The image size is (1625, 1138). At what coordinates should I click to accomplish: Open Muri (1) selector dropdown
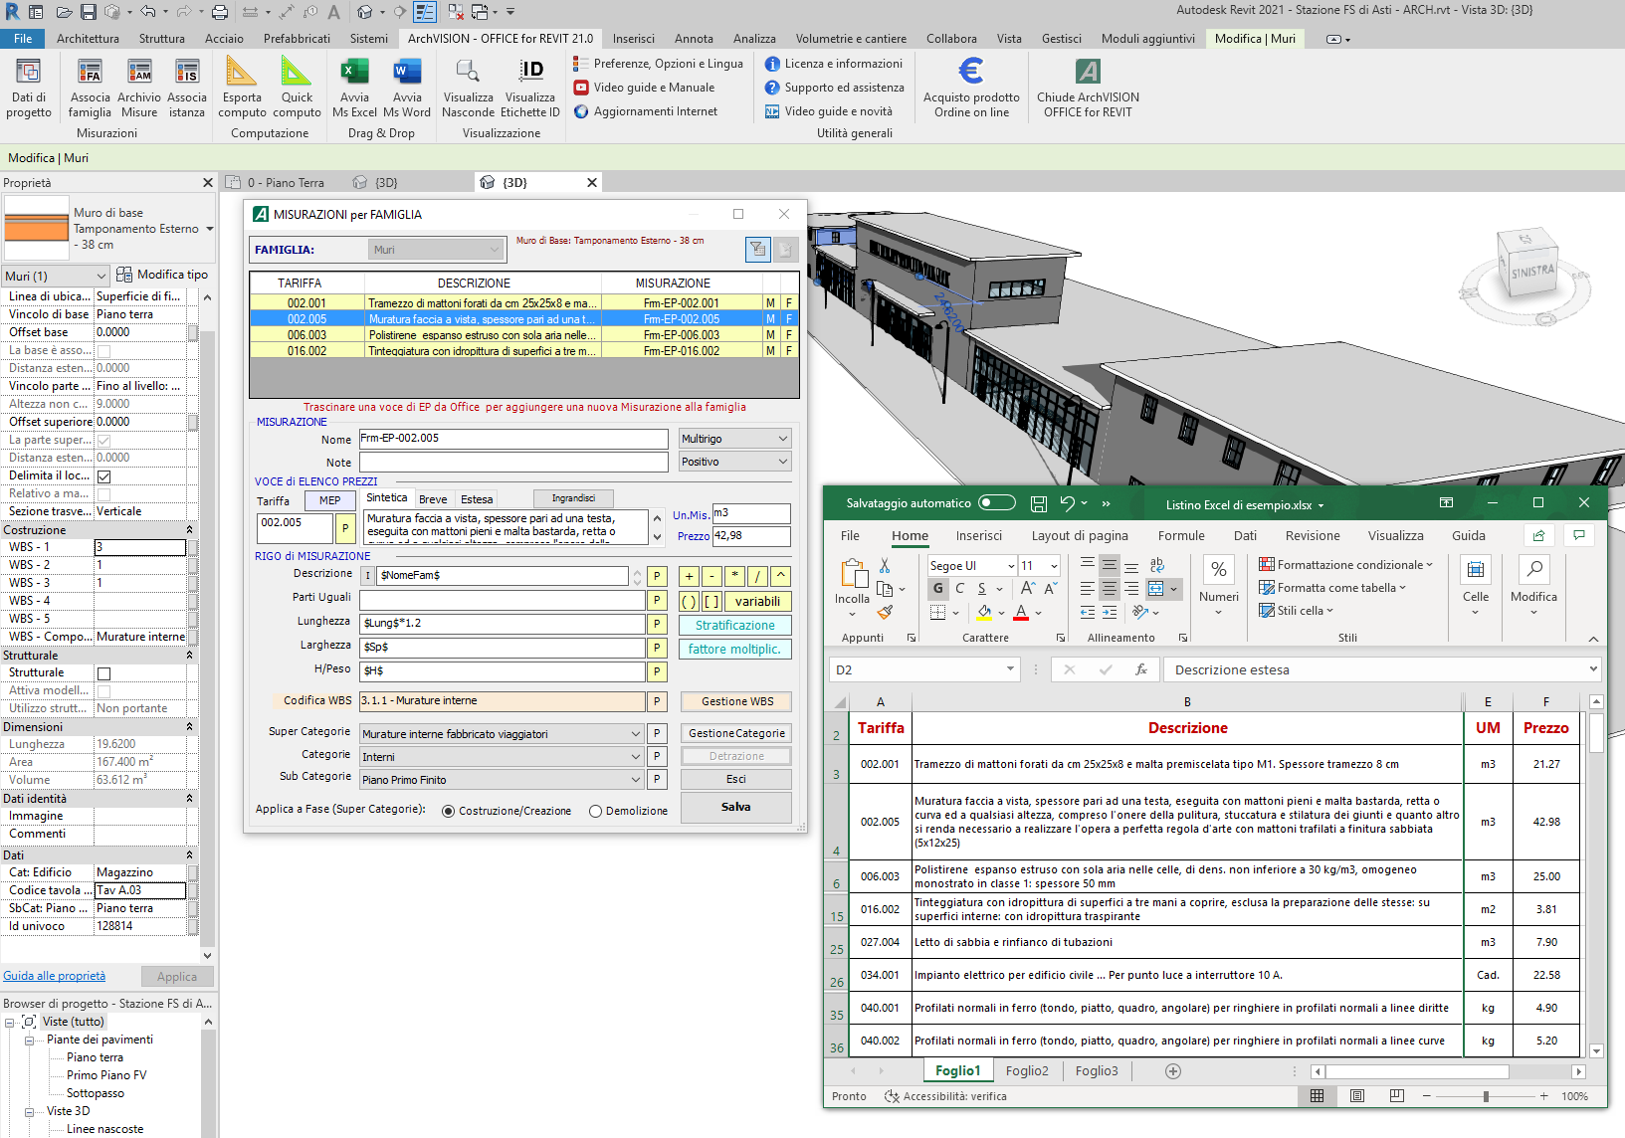pos(55,276)
